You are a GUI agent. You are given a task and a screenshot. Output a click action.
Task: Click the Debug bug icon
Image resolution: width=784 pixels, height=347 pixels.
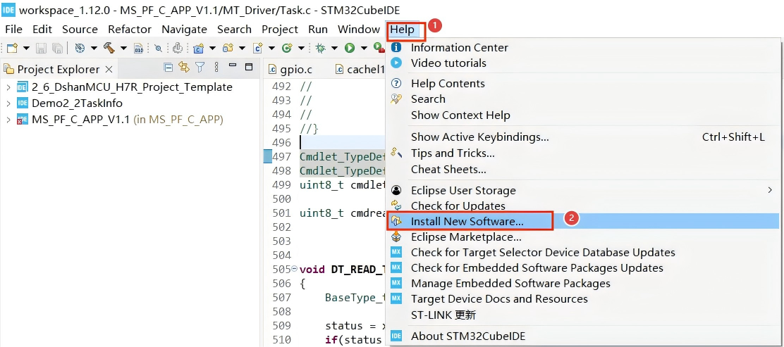pos(320,48)
